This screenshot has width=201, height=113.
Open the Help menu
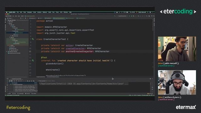[70, 12]
